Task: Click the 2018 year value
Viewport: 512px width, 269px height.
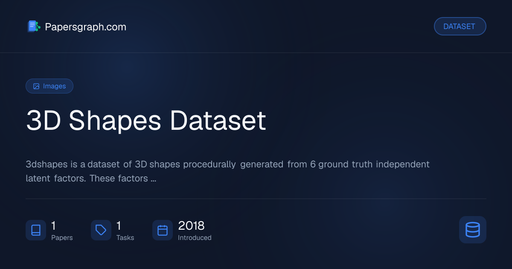Action: point(191,225)
